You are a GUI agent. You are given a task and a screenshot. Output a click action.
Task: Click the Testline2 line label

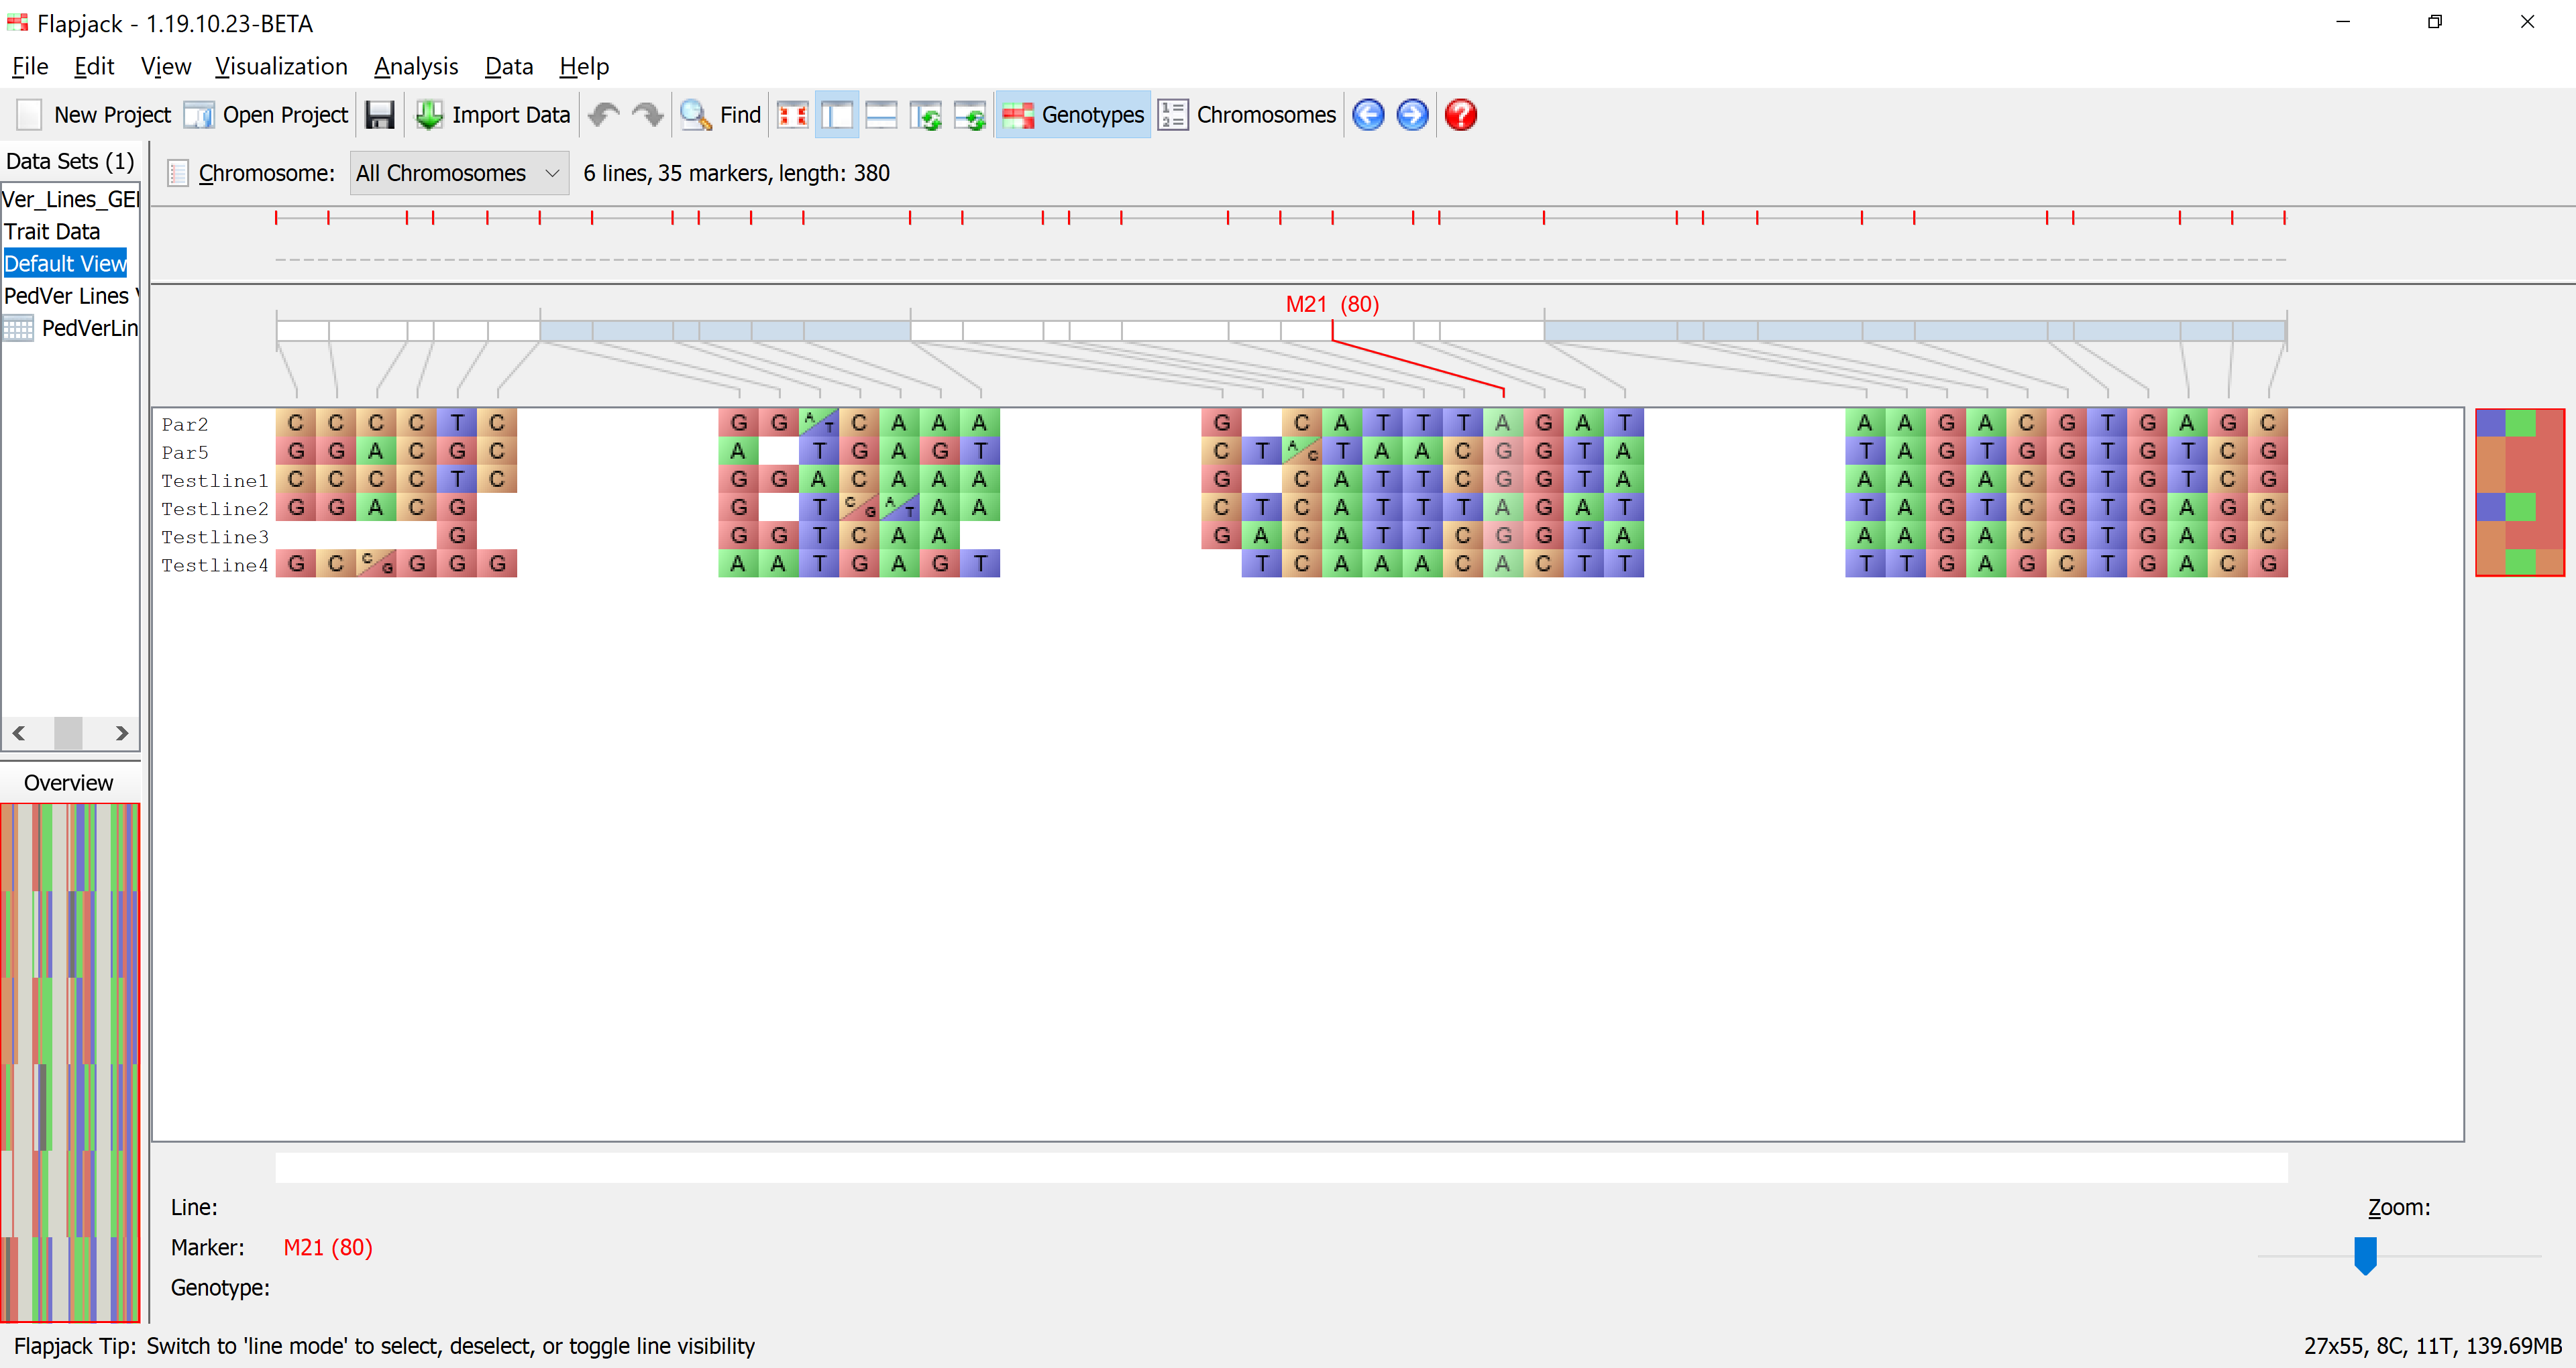[x=215, y=508]
